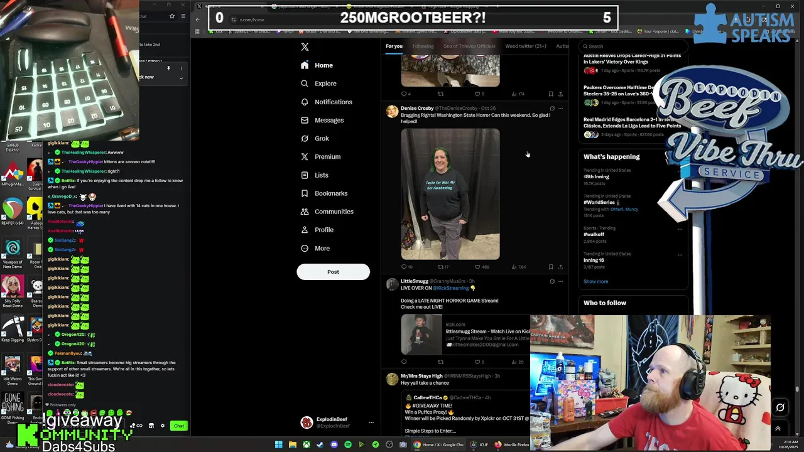The width and height of the screenshot is (804, 452).
Task: Open Messages in the X sidebar
Action: pyautogui.click(x=322, y=120)
